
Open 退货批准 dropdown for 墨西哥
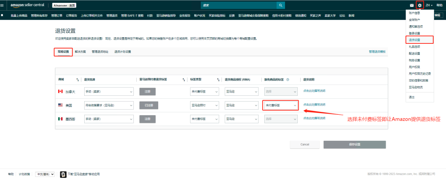click(109, 119)
